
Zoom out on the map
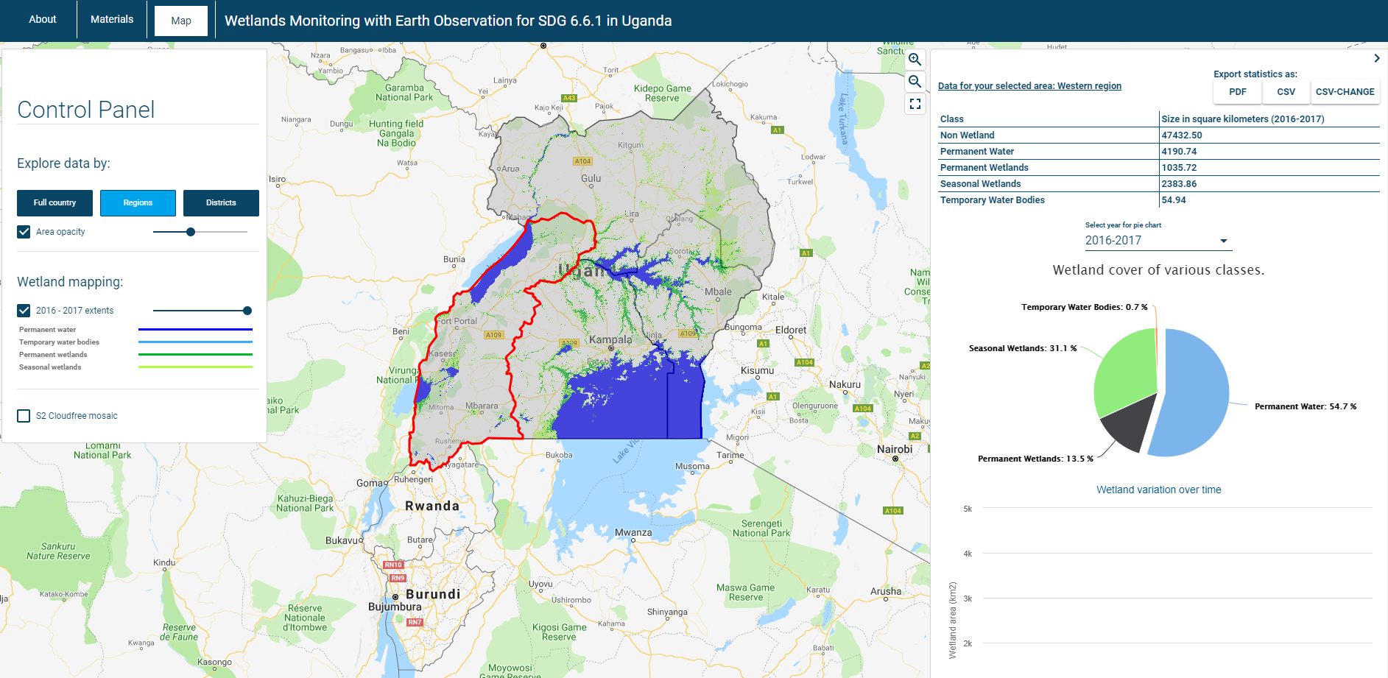coord(915,82)
